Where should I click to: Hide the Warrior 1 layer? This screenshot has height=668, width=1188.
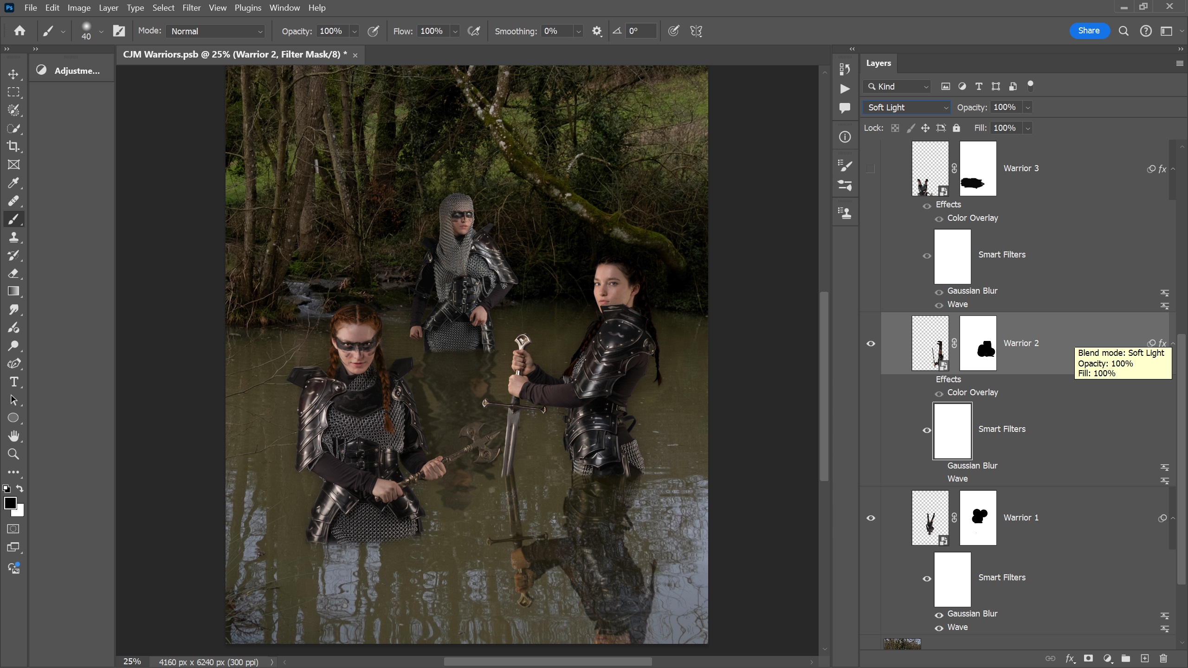pos(871,518)
